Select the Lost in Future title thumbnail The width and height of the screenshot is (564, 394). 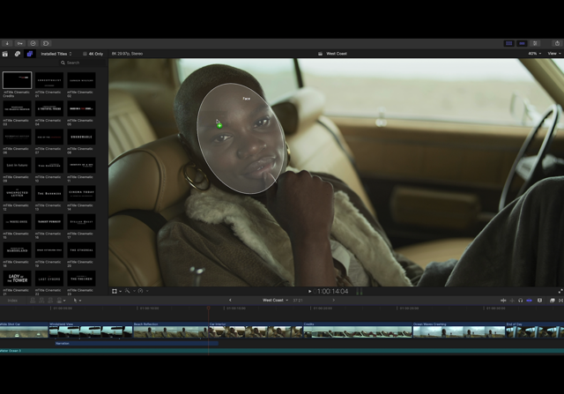point(18,165)
